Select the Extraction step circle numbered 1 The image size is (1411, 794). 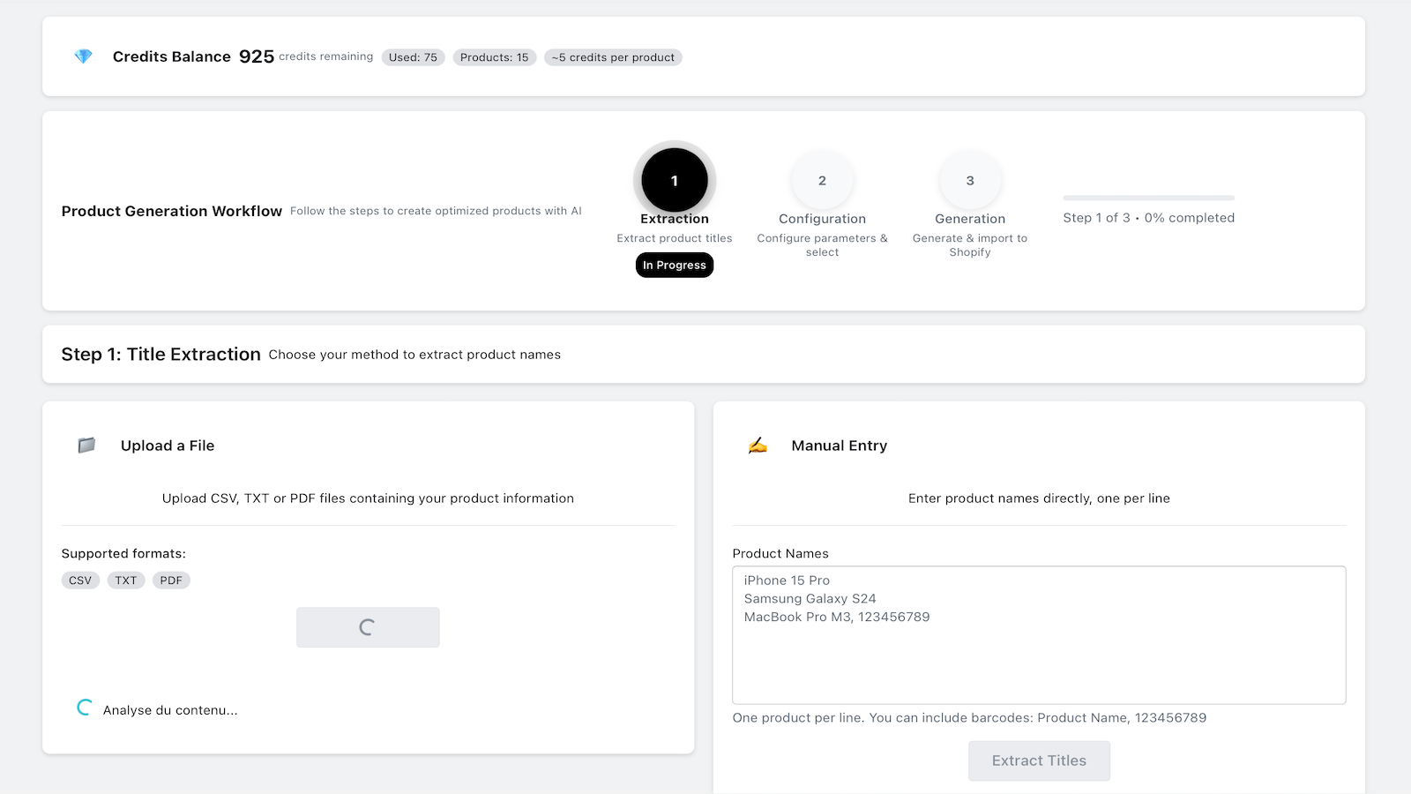674,180
